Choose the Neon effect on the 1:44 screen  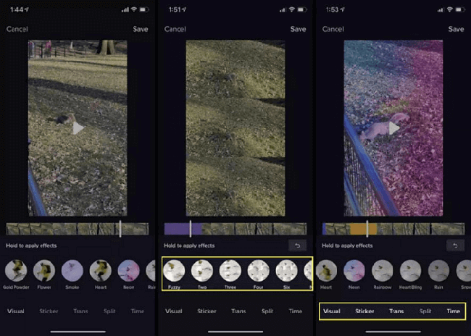[128, 271]
